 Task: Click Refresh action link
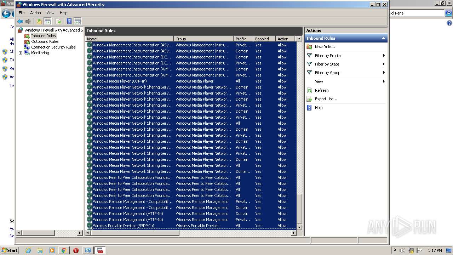point(322,90)
